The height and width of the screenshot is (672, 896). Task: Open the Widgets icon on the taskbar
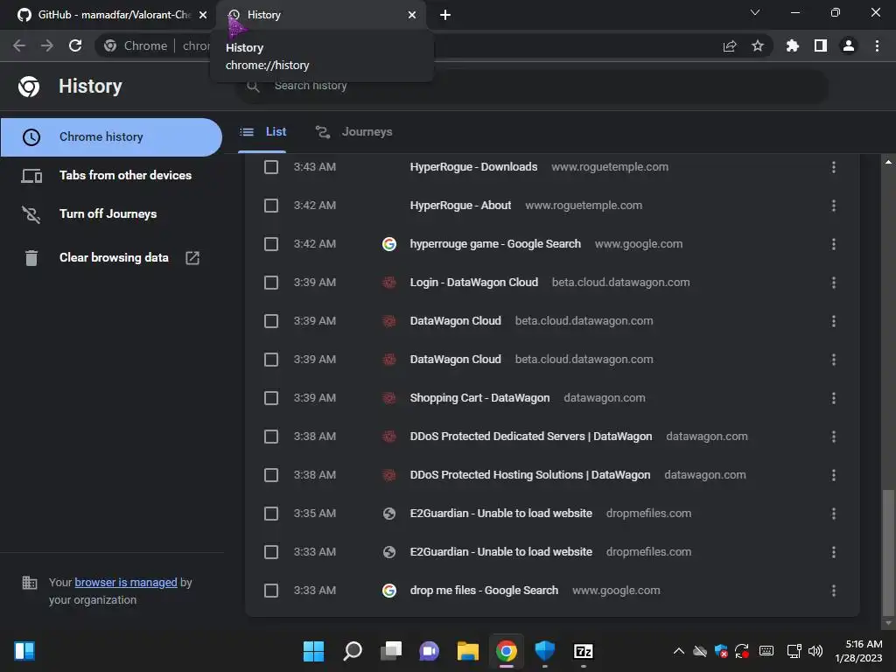tap(24, 651)
